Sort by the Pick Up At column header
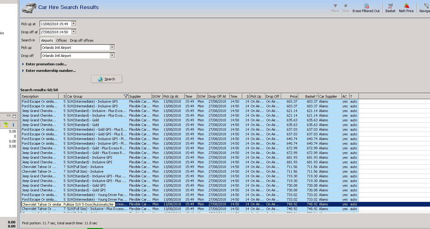430x229 pixels. pyautogui.click(x=174, y=96)
